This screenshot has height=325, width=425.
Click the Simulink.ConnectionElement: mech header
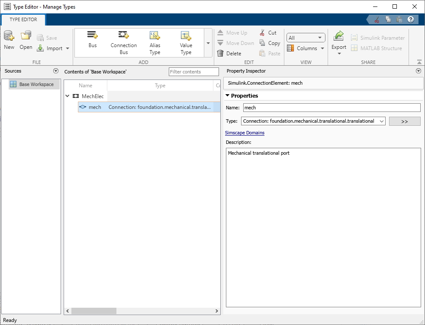click(323, 83)
